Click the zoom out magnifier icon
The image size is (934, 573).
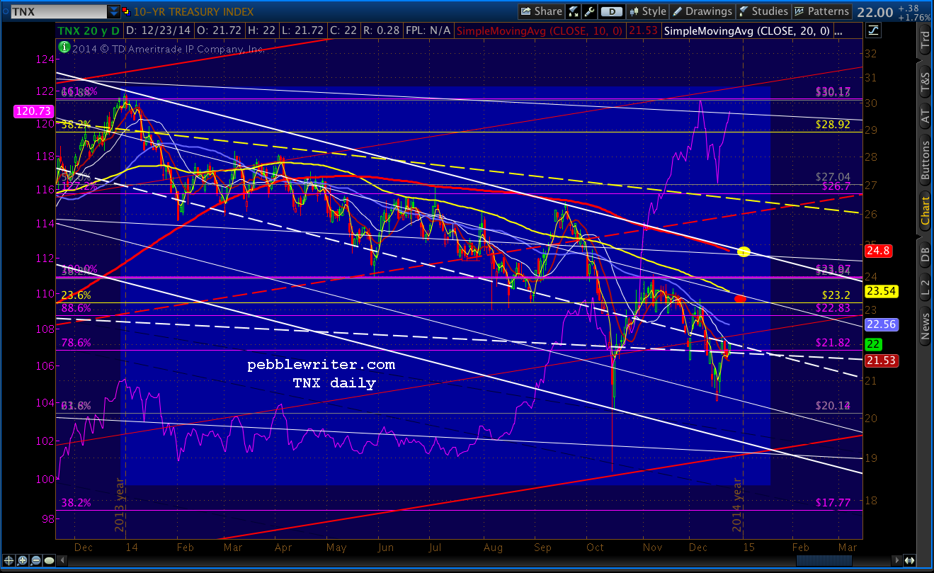point(36,560)
